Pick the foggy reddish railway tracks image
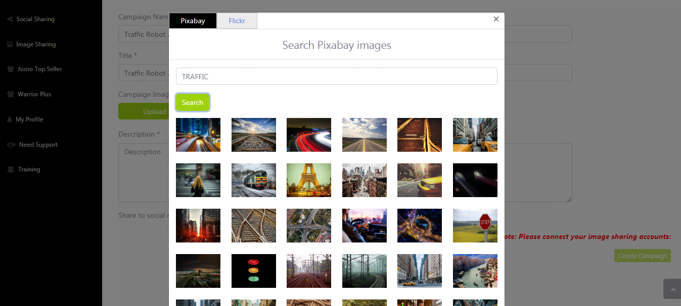The height and width of the screenshot is (306, 681). coord(309,271)
